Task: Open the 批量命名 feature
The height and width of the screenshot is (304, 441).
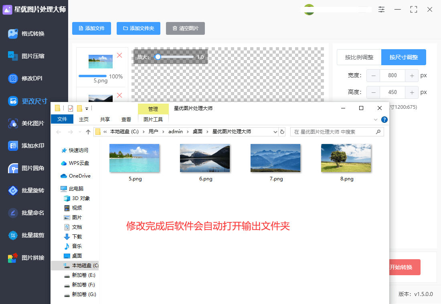Action: click(x=25, y=213)
